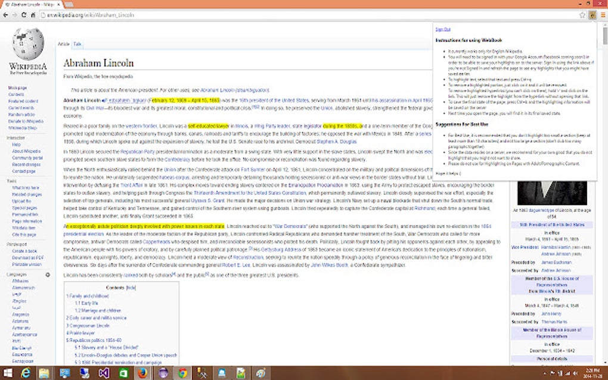Click highlighted birth and death dates
This screenshot has width=608, height=380.
pyautogui.click(x=186, y=100)
